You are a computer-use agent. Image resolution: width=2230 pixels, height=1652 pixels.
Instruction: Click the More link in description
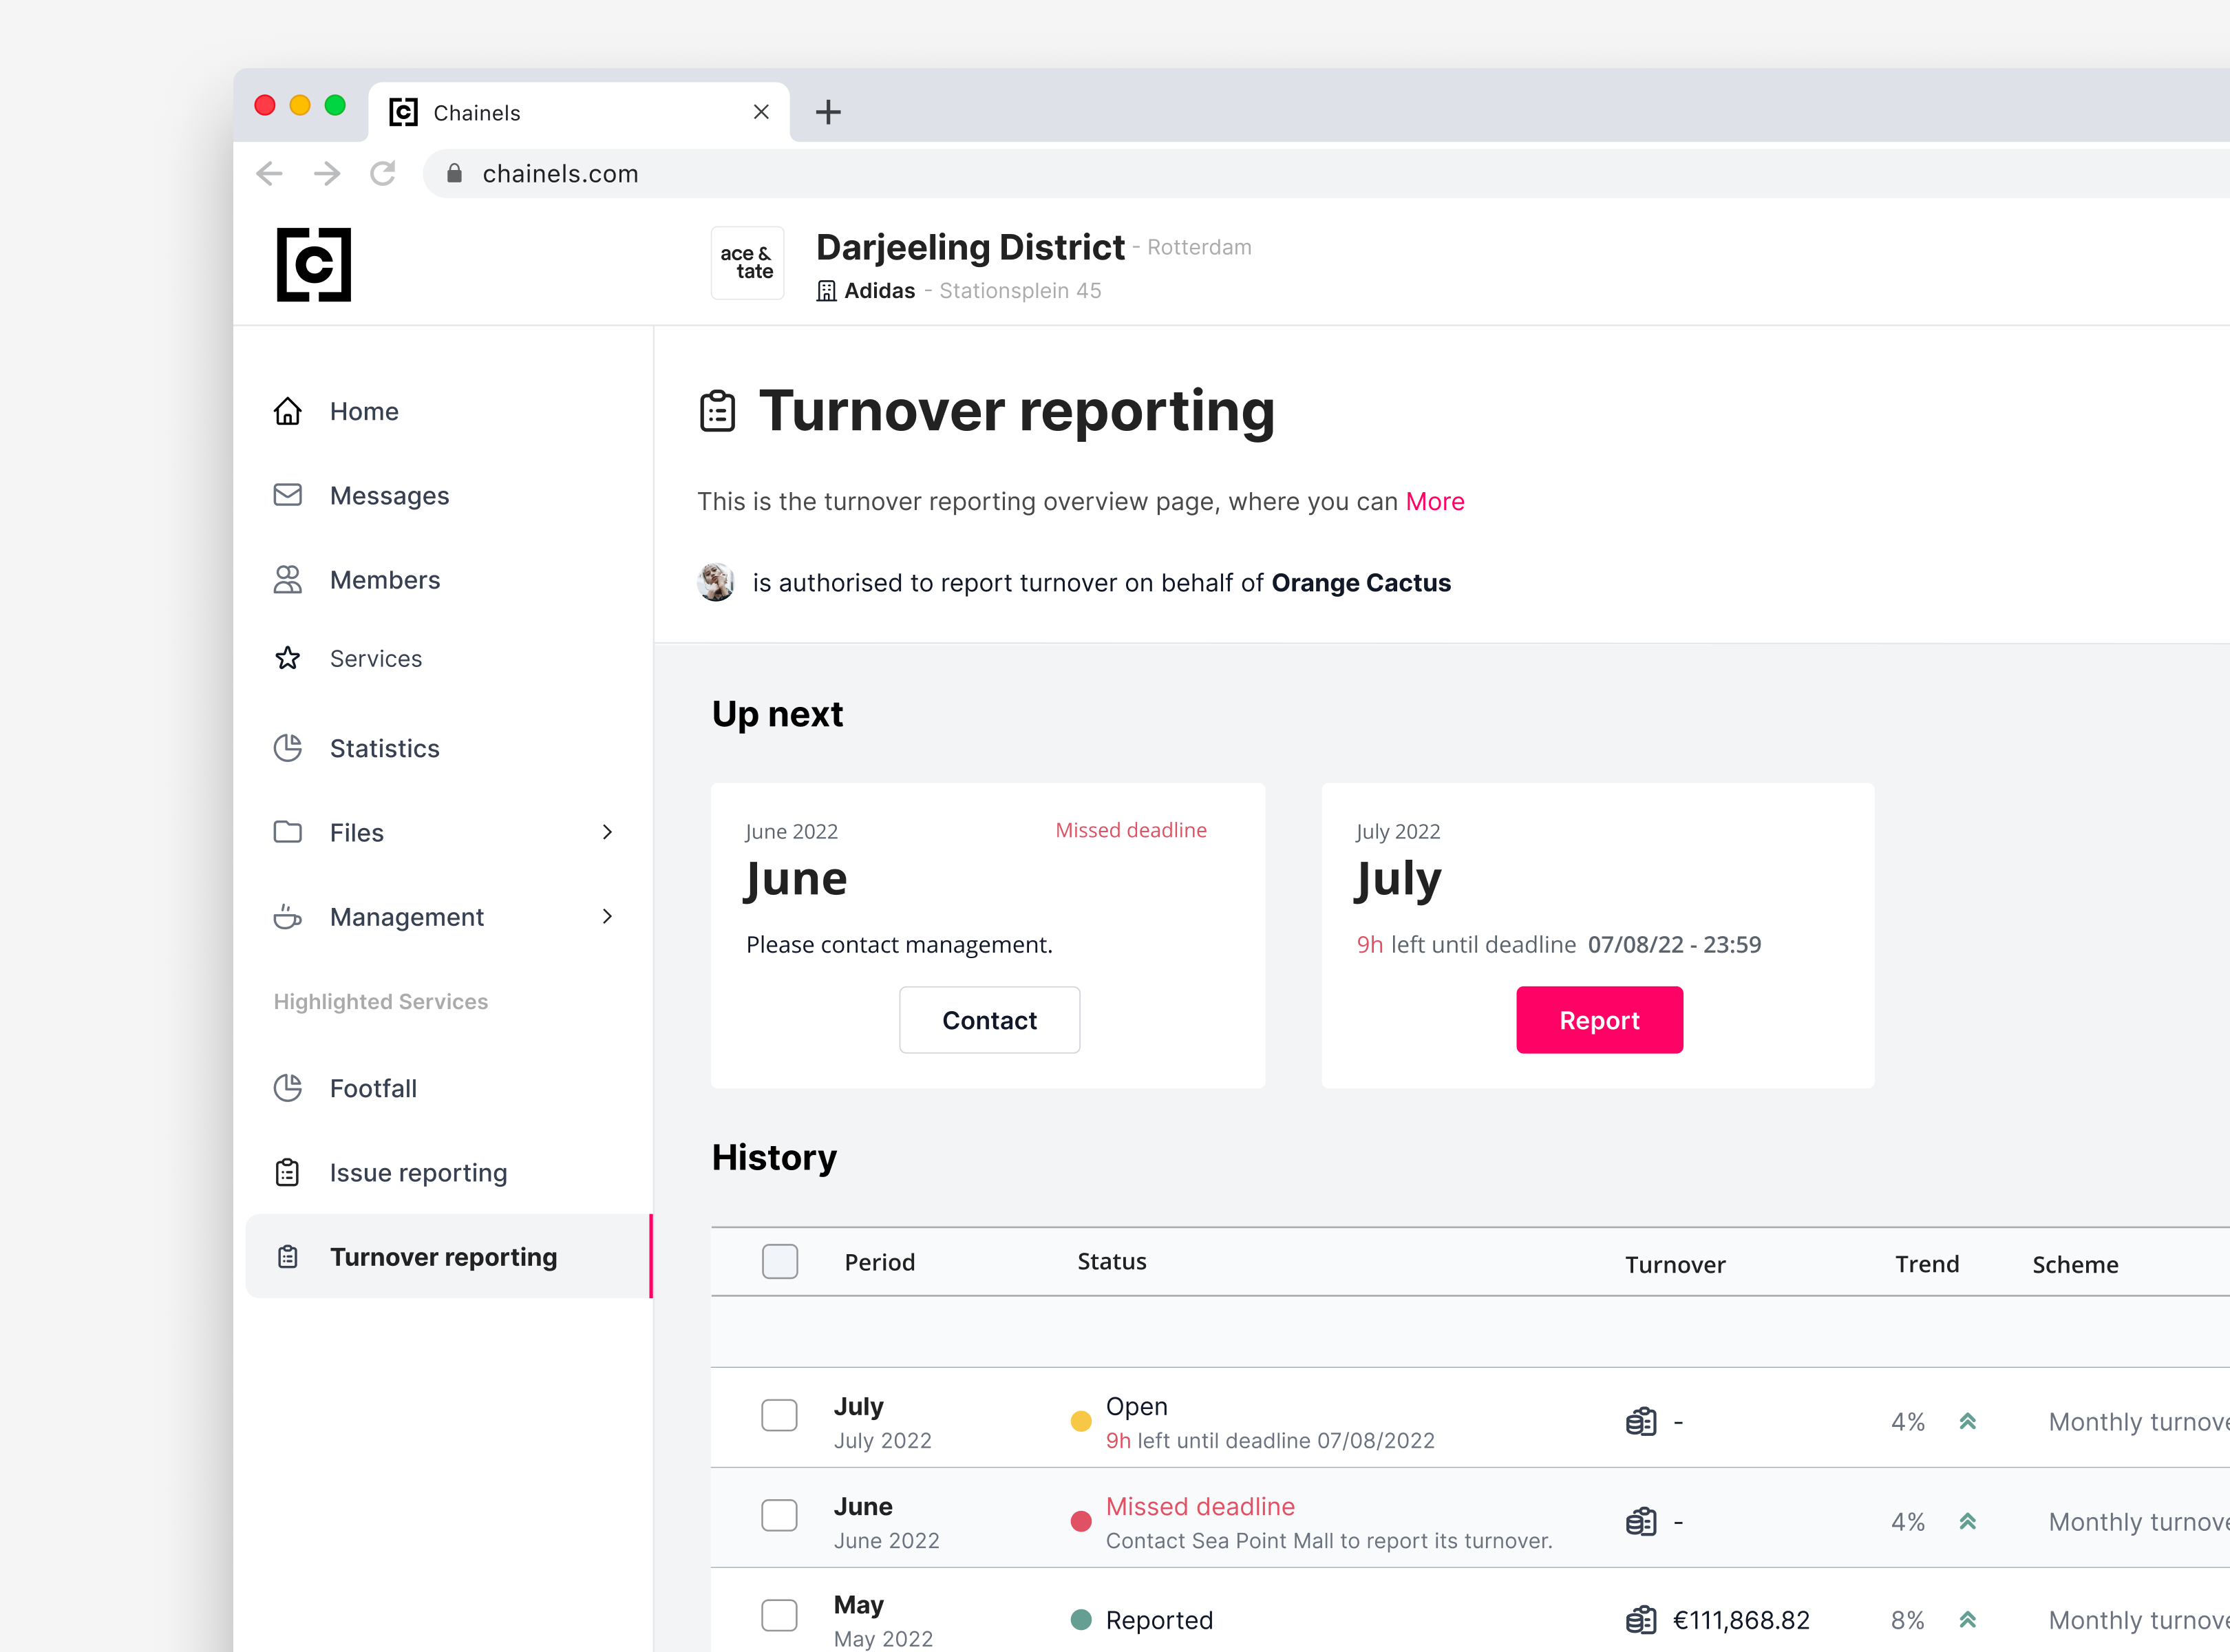[x=1434, y=501]
